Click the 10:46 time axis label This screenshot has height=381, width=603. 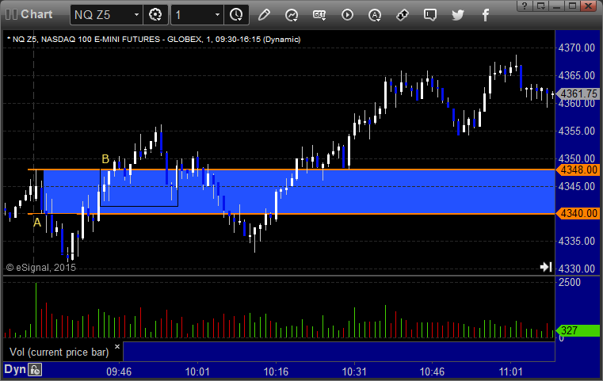click(x=432, y=371)
